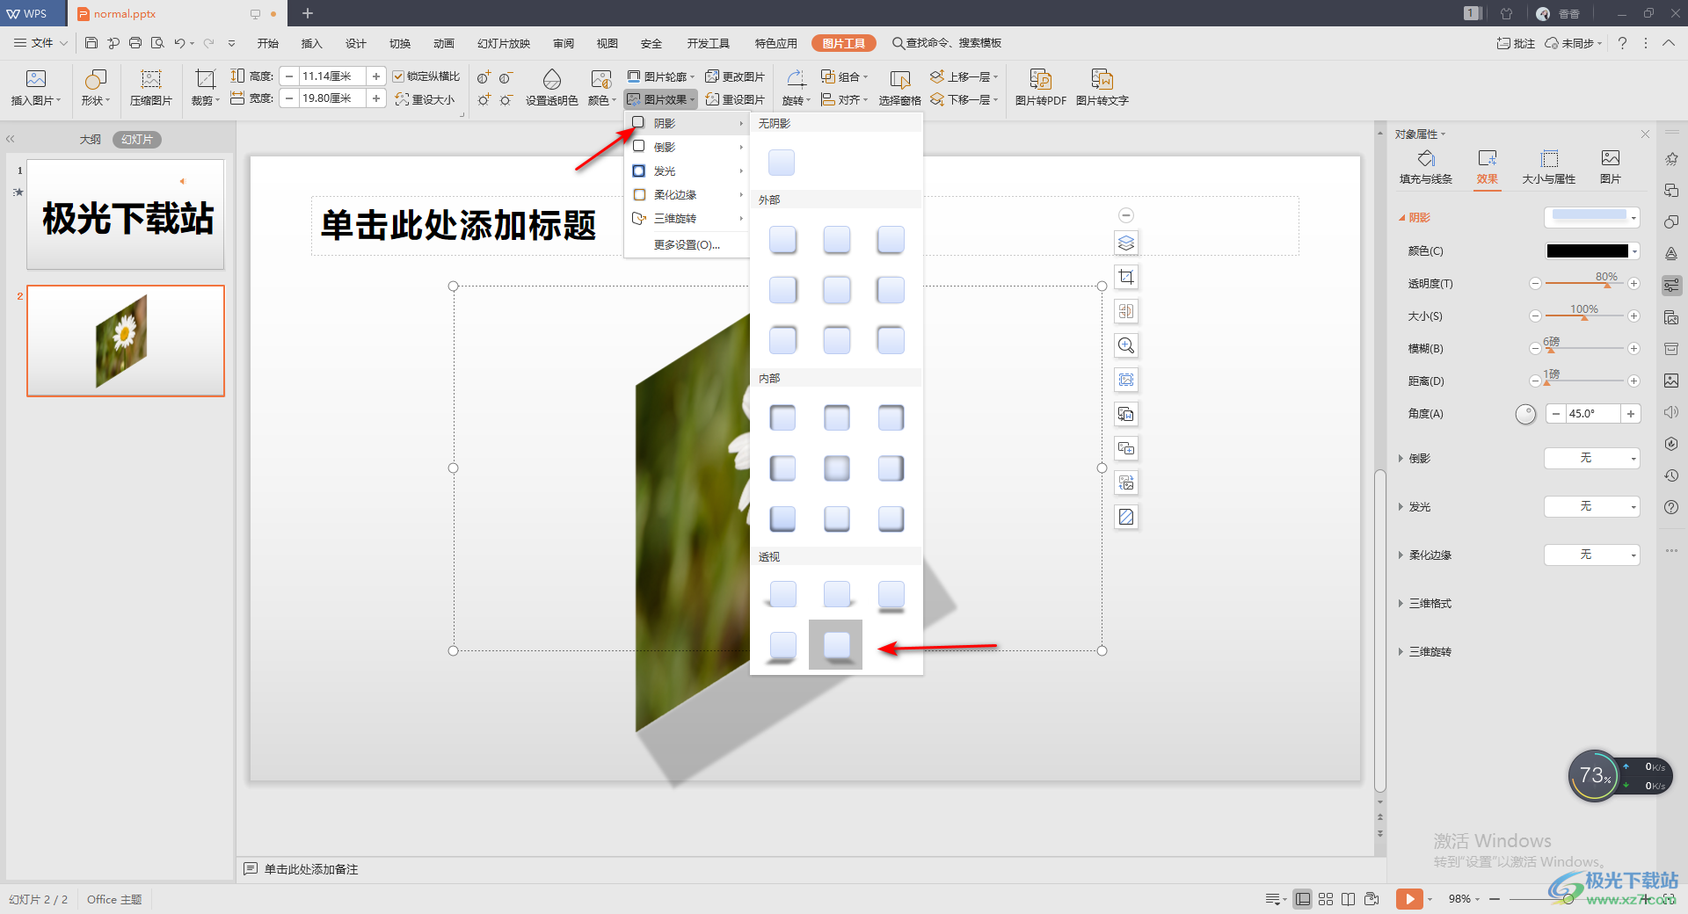
Task: Choose the highlighted perspective (透视) shadow preset
Action: point(836,645)
